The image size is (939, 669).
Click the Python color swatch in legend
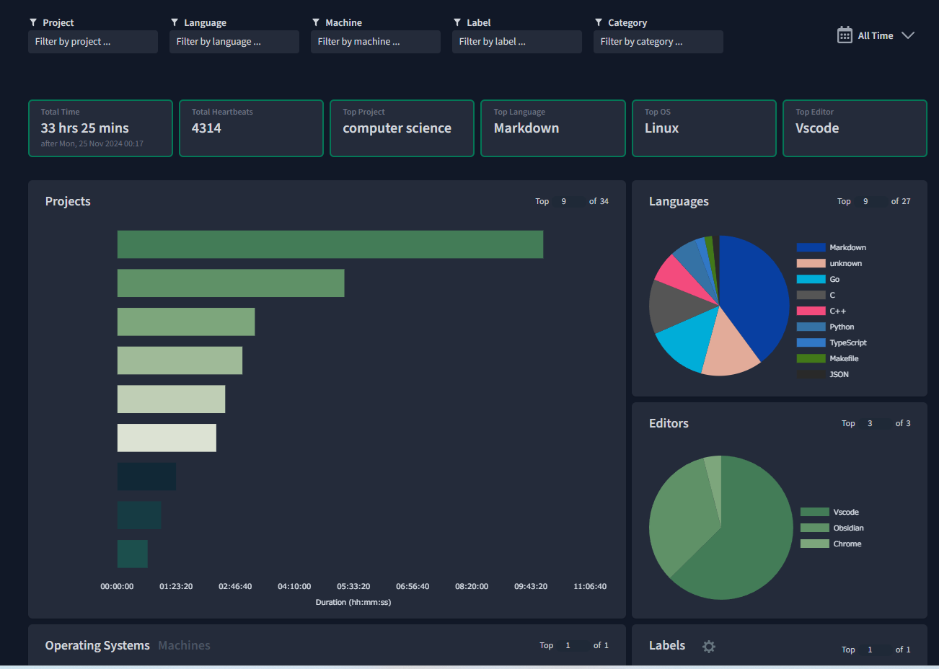[811, 327]
